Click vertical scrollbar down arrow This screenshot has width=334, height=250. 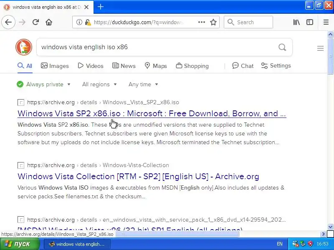(330, 227)
